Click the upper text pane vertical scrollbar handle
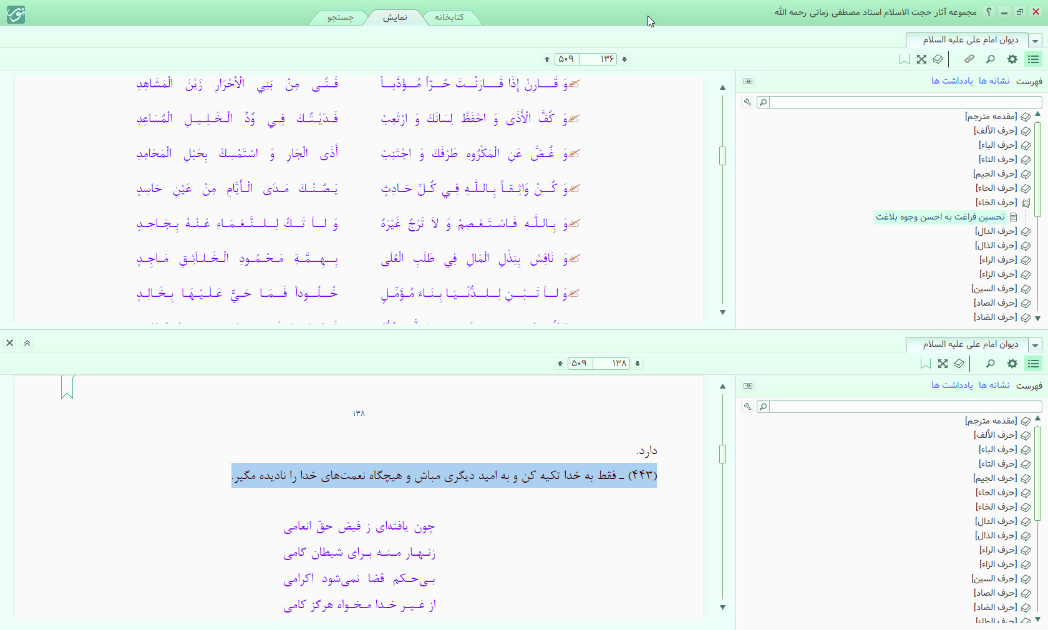Viewport: 1048px width, 630px height. (722, 156)
